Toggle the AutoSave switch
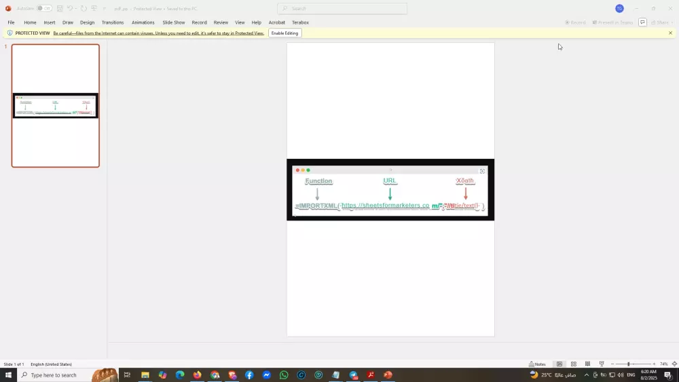Viewport: 679px width, 382px height. pyautogui.click(x=43, y=8)
